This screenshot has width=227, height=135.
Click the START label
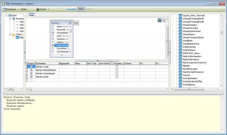tap(89, 9)
